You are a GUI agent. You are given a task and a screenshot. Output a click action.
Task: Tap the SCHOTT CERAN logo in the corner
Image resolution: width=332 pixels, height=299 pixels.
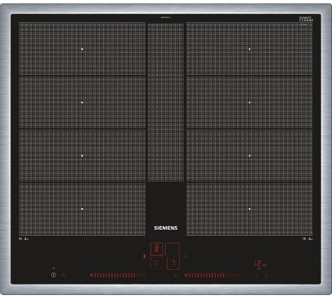(x=306, y=19)
